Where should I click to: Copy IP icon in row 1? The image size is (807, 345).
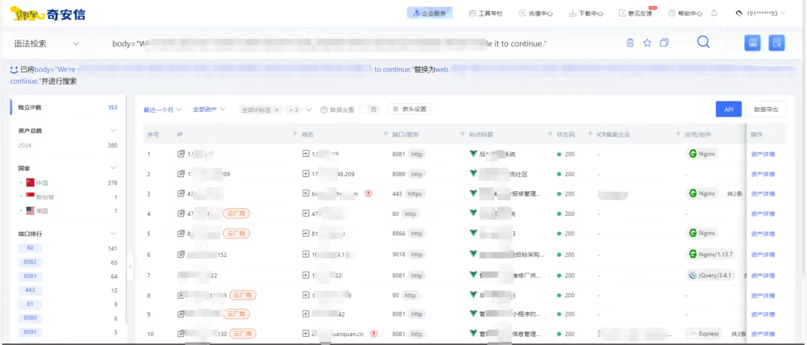pyautogui.click(x=181, y=154)
